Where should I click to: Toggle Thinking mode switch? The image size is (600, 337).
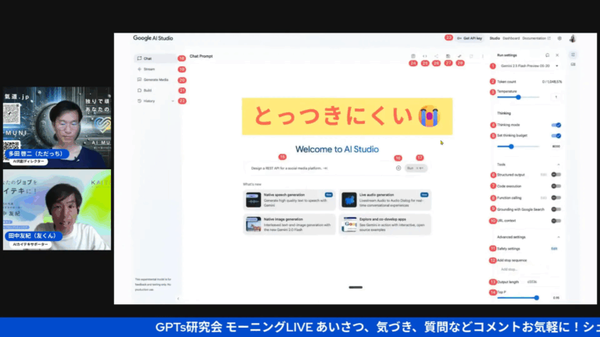click(x=556, y=125)
